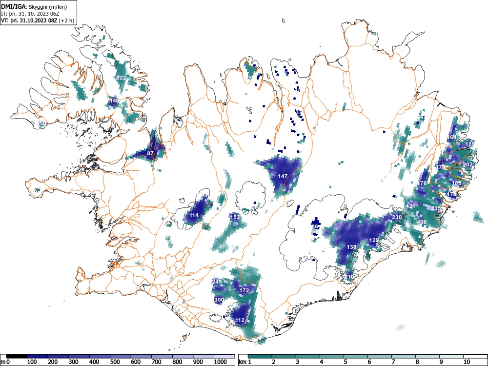Screen dimensions: 488x366
Task: Click the black 0–100 m legend swatch
Action: [x=17, y=356]
